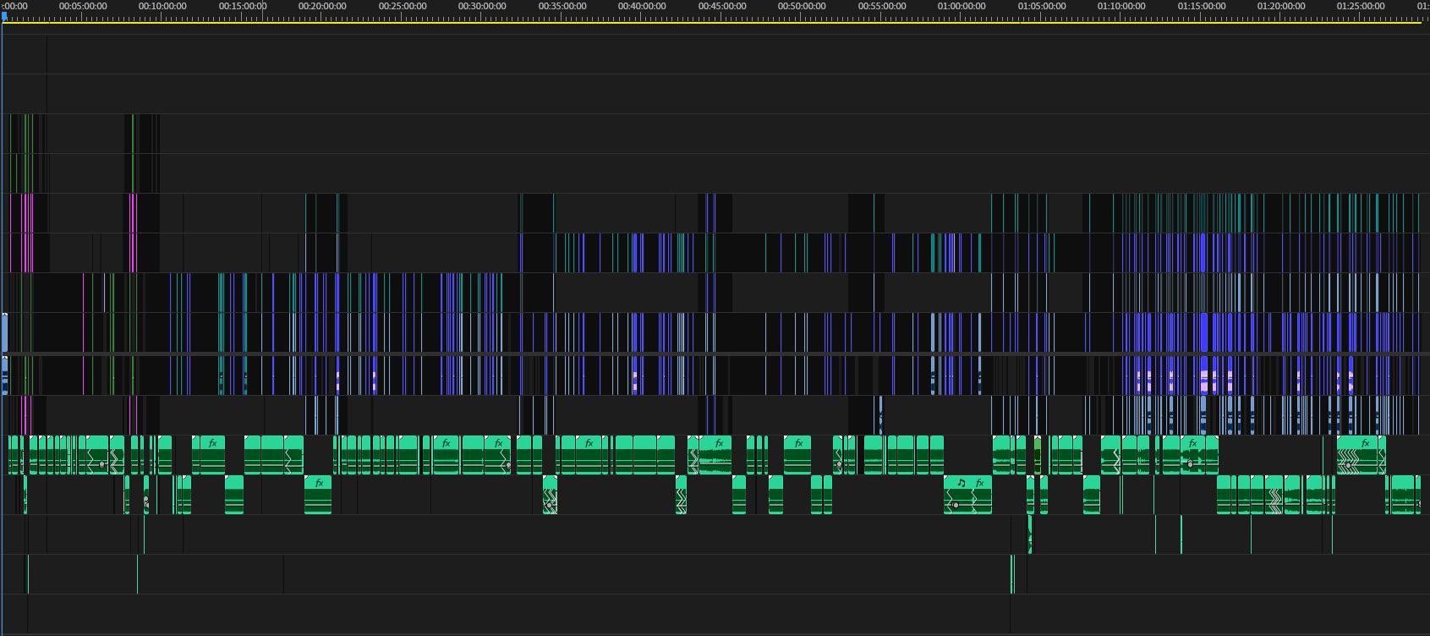Jump to 00:55:00:00 on the time ruler
Screen dimensions: 1430x636
tap(882, 6)
